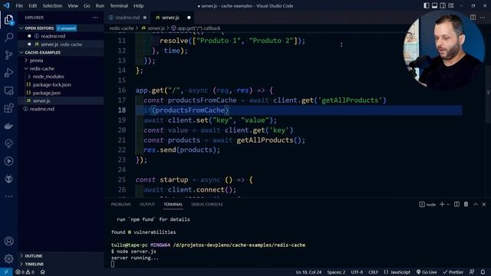Open readme.md in the folder tree
The width and height of the screenshot is (491, 276).
point(42,109)
